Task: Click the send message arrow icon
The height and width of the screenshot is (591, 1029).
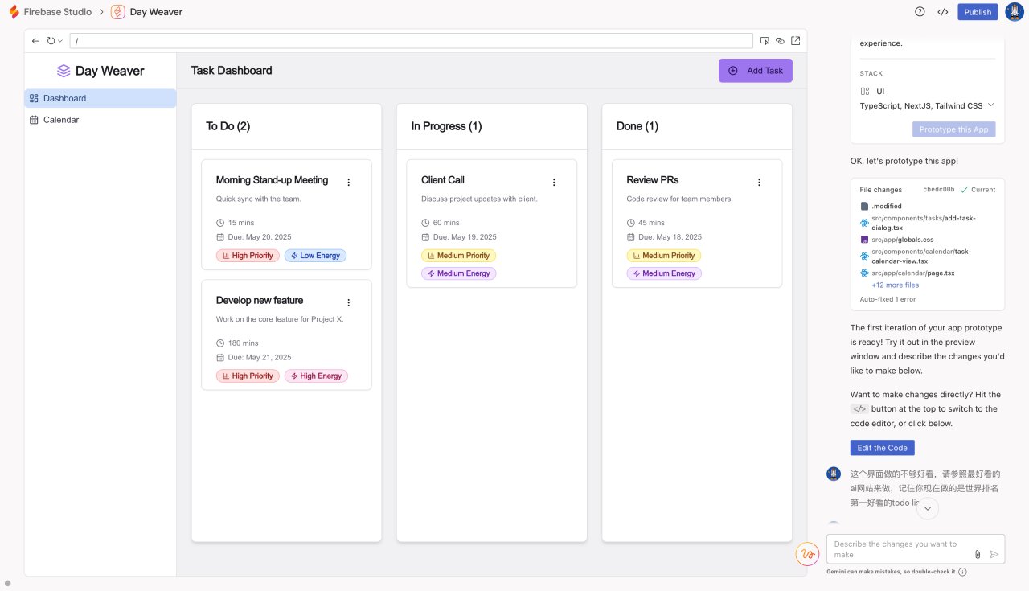Action: point(994,554)
